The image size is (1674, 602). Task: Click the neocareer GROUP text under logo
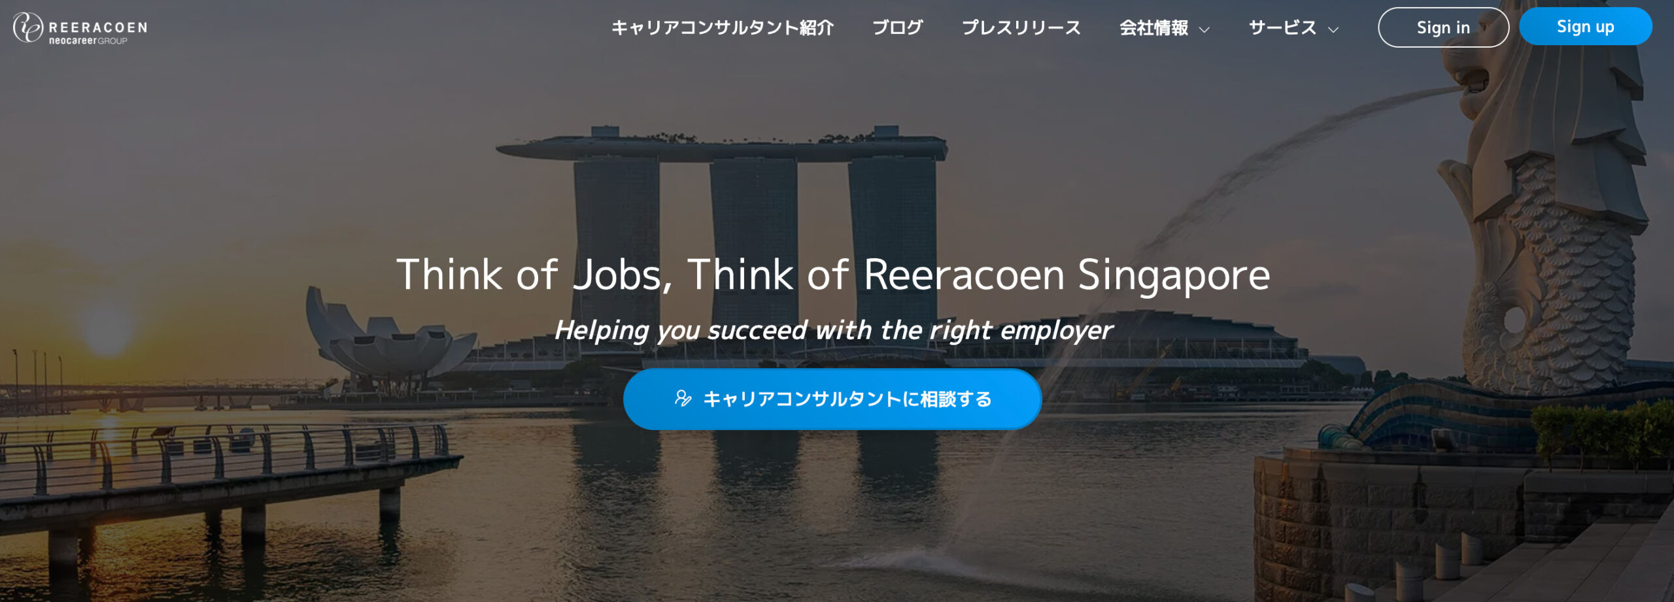point(88,41)
